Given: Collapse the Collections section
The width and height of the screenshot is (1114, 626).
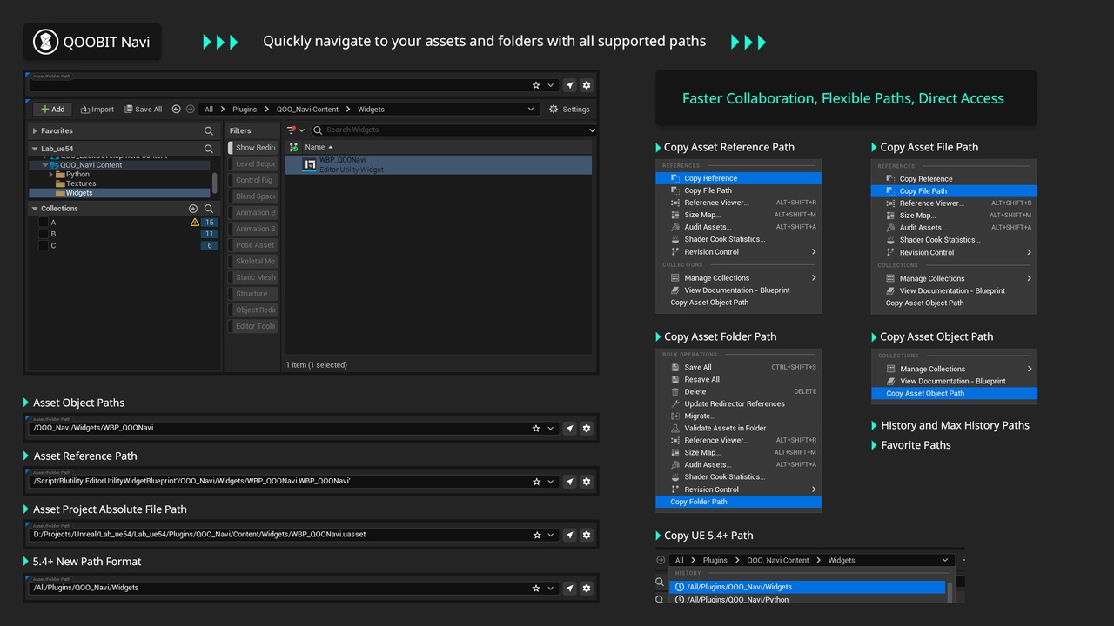Looking at the screenshot, I should [35, 209].
